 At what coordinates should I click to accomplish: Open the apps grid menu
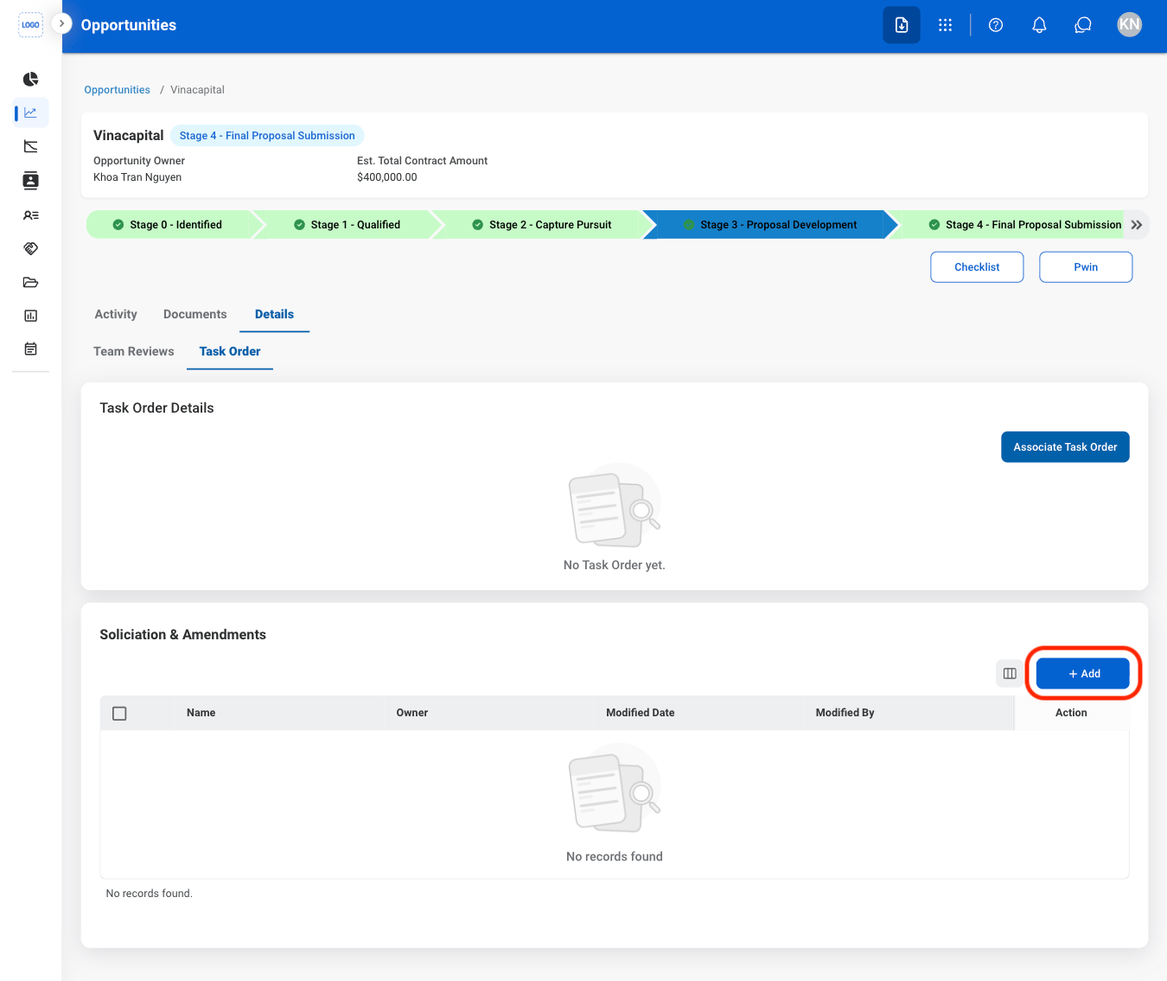pos(946,25)
